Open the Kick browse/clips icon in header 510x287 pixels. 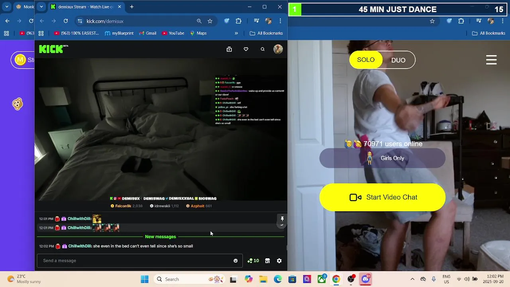coord(229,49)
